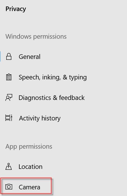Click the Location map pin icon
The height and width of the screenshot is (196, 127).
coord(9,166)
